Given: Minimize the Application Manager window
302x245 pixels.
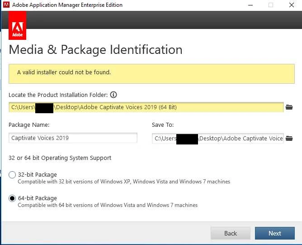Looking at the screenshot, I should pos(250,5).
